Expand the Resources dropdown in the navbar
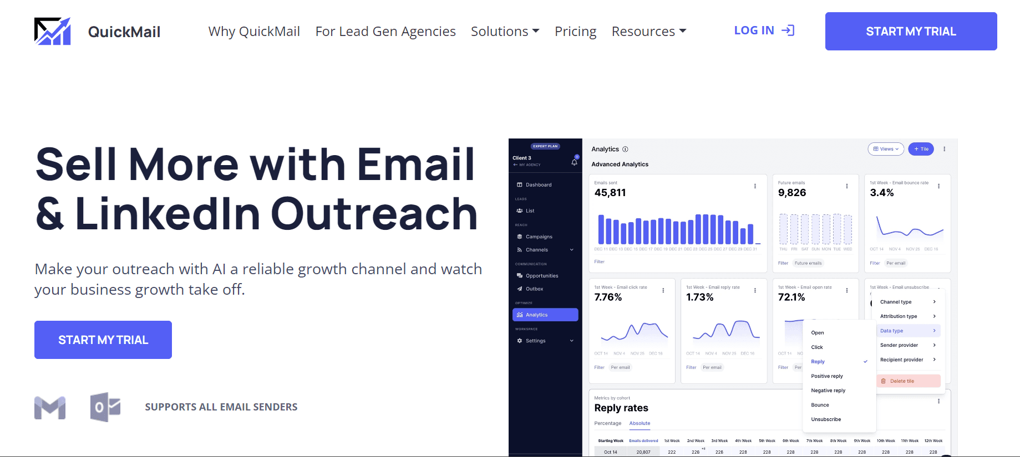Viewport: 1020px width, 457px height. [x=649, y=32]
